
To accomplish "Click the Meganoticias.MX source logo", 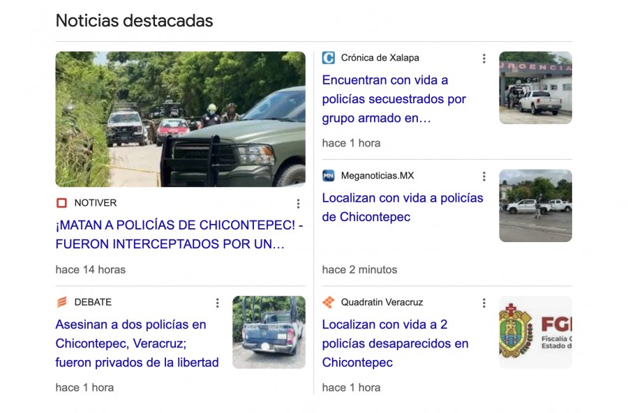I will pos(329,175).
